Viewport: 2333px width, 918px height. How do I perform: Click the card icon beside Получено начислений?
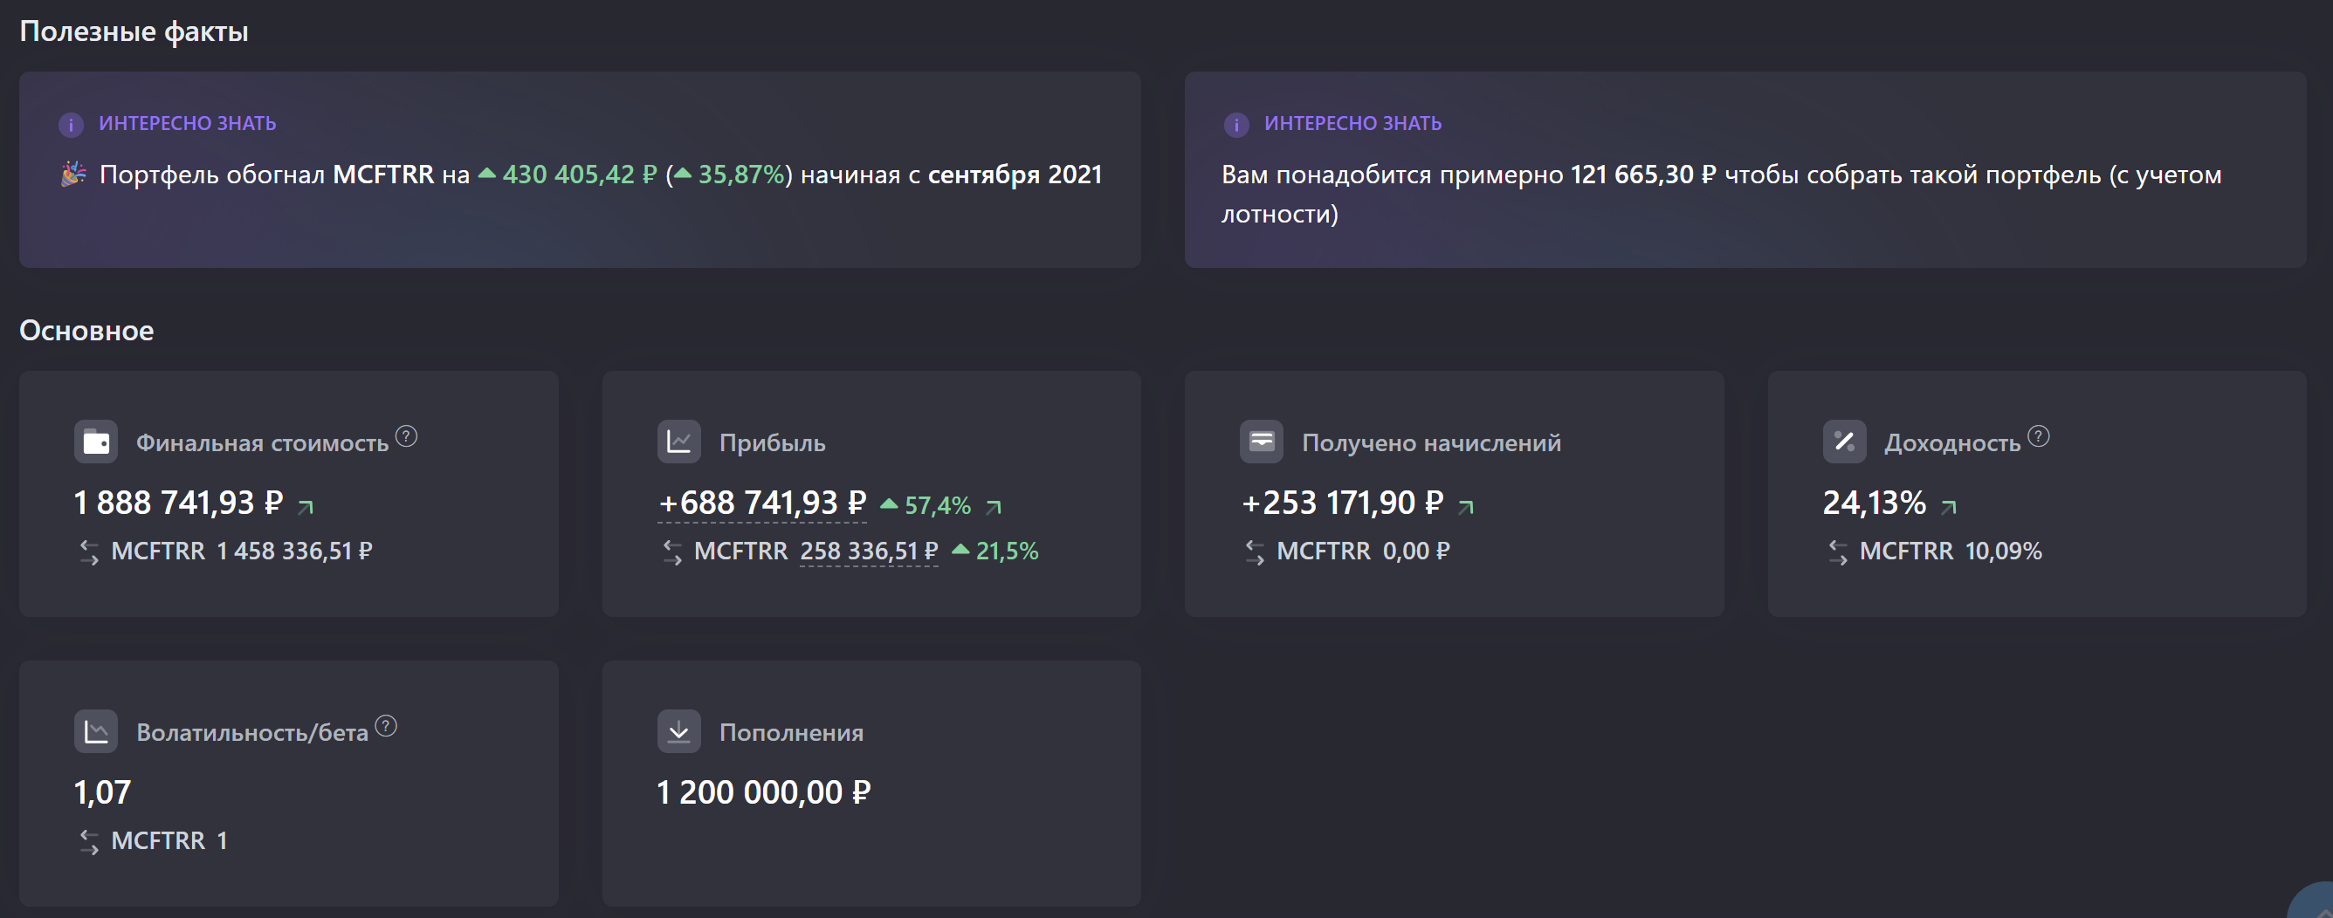tap(1261, 442)
